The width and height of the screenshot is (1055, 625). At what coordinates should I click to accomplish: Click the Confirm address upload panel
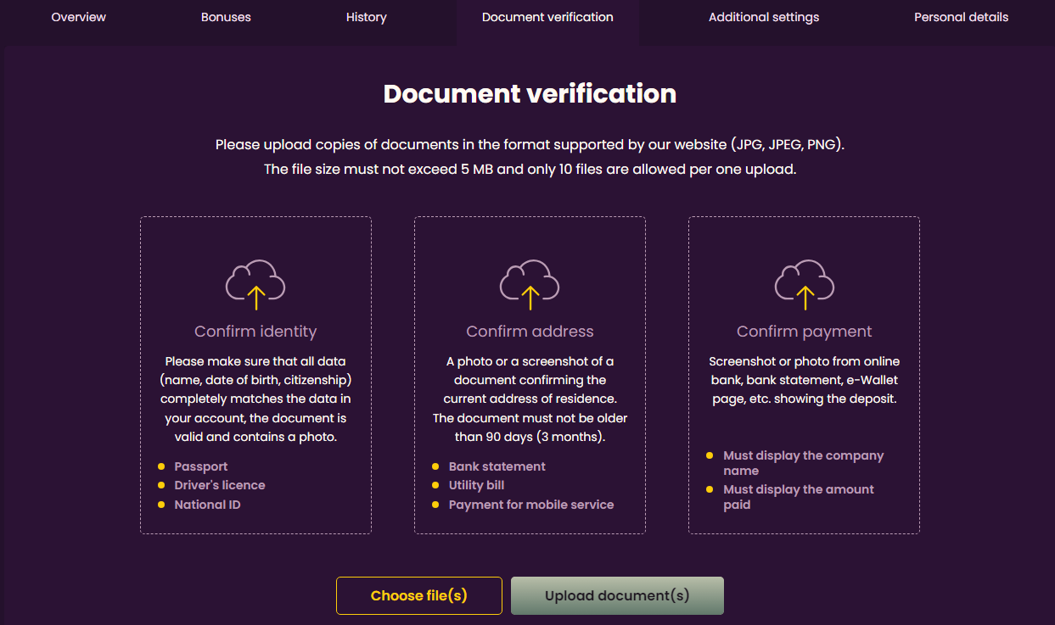point(530,374)
